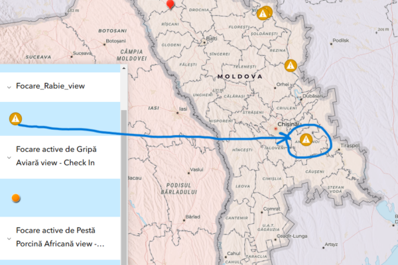Click the rabies warning marker circled in blue
This screenshot has width=398, height=265.
(306, 140)
